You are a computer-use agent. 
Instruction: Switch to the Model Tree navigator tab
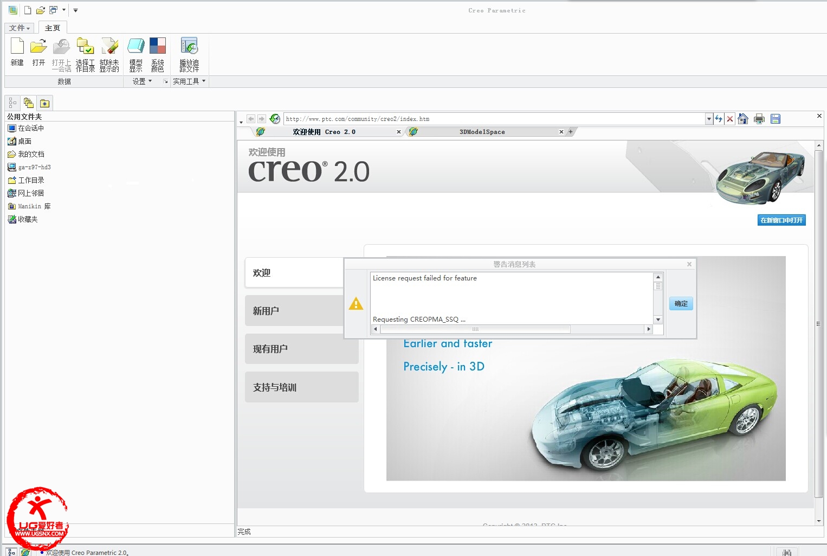[x=12, y=103]
